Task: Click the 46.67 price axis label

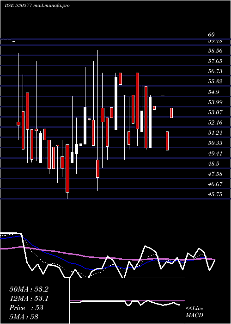Action: tap(215, 184)
